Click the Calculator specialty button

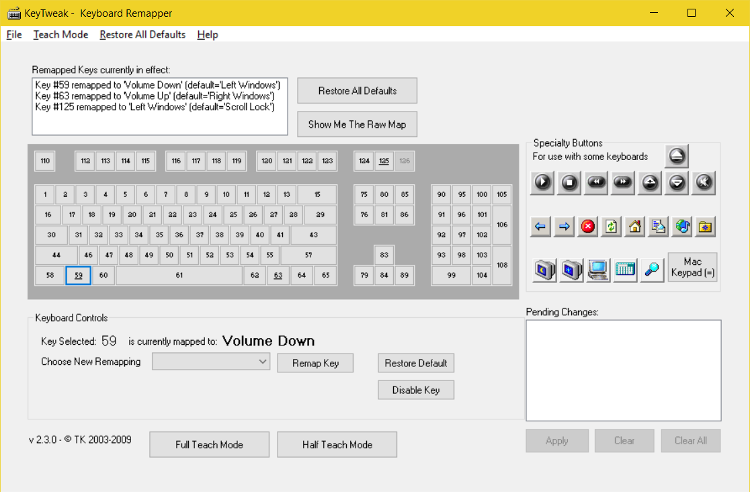pyautogui.click(x=625, y=270)
